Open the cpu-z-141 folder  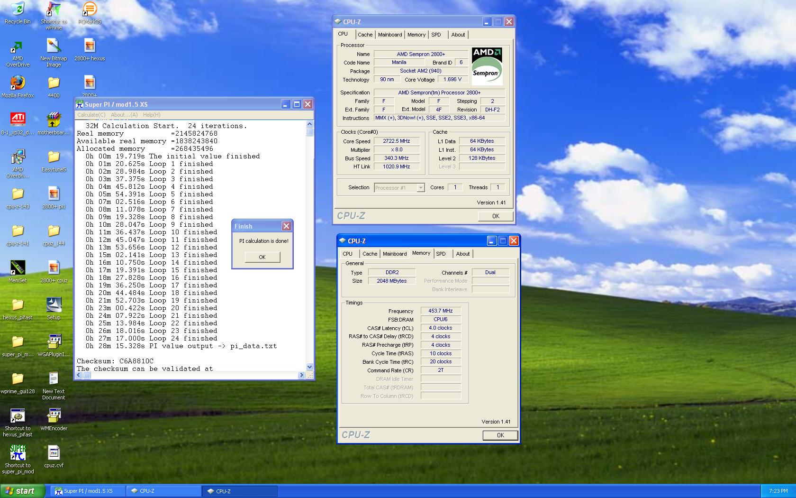tap(18, 235)
